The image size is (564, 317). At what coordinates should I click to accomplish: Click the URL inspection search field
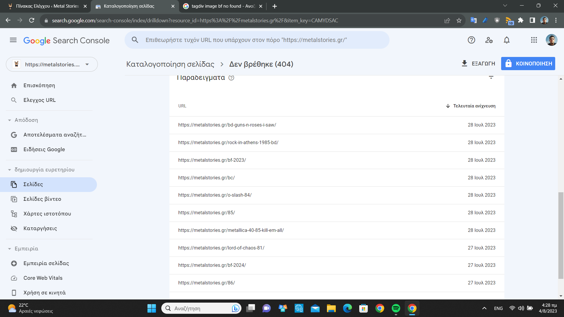click(x=257, y=40)
